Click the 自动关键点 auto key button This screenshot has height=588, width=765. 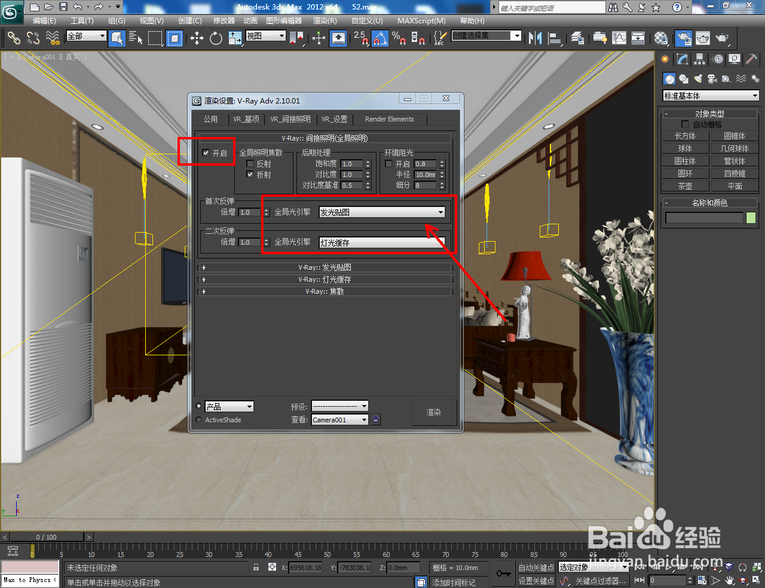(536, 568)
